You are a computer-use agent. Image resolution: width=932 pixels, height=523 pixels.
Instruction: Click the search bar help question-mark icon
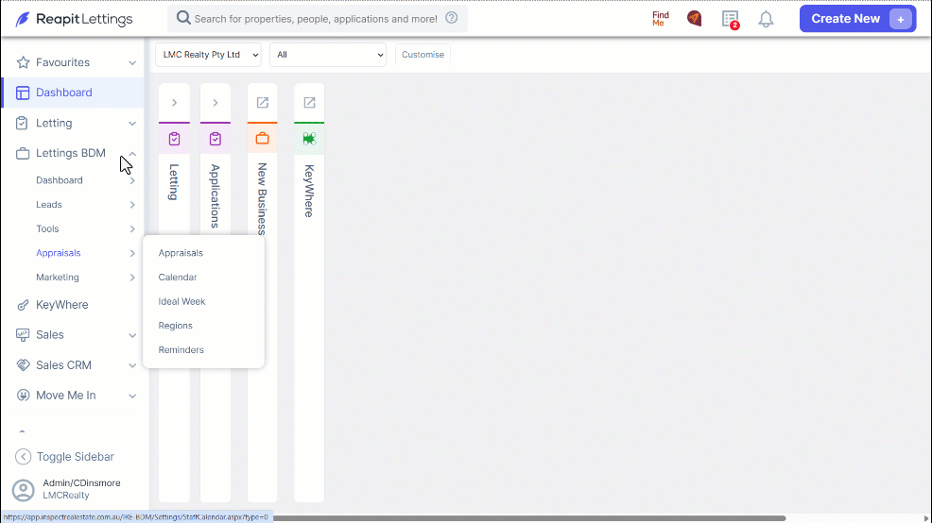[x=452, y=18]
